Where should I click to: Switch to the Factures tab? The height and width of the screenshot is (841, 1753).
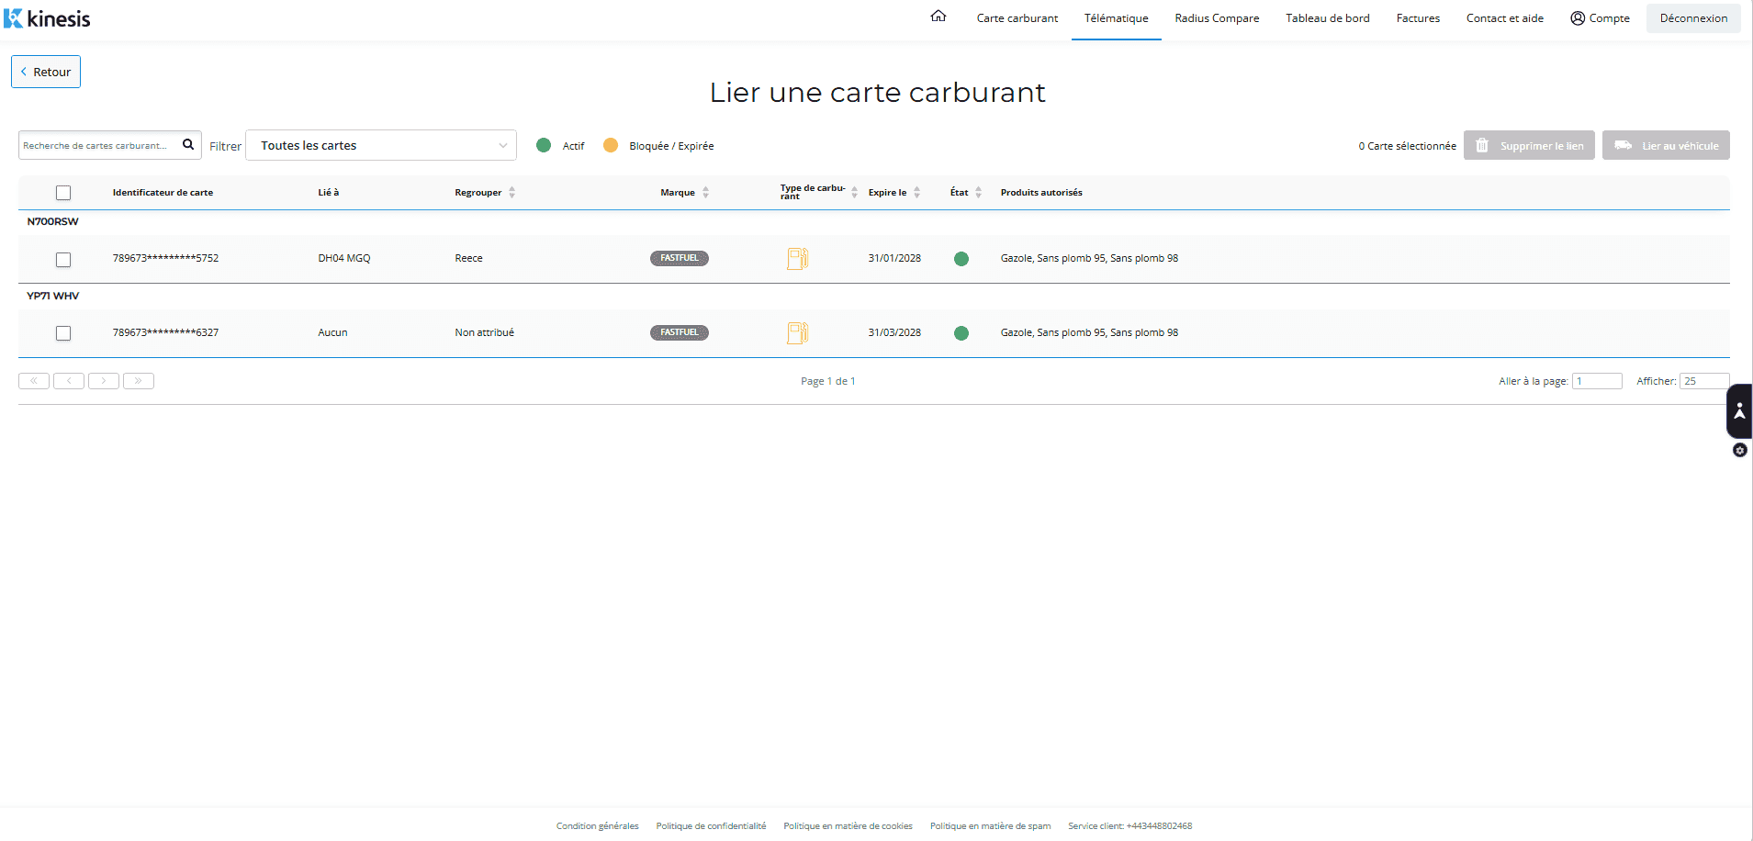pos(1418,18)
